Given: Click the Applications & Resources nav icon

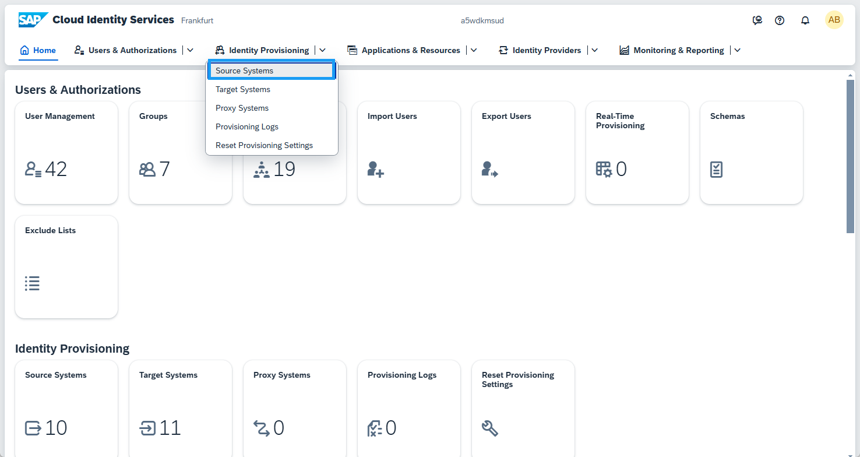Looking at the screenshot, I should click(352, 50).
